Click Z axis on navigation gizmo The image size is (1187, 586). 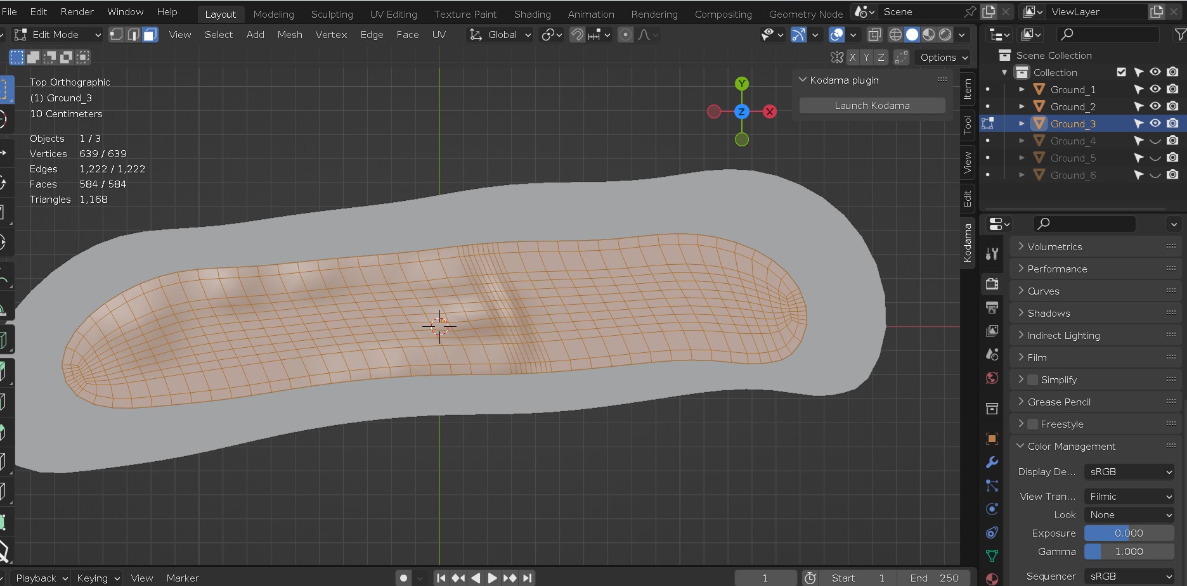[x=741, y=111]
